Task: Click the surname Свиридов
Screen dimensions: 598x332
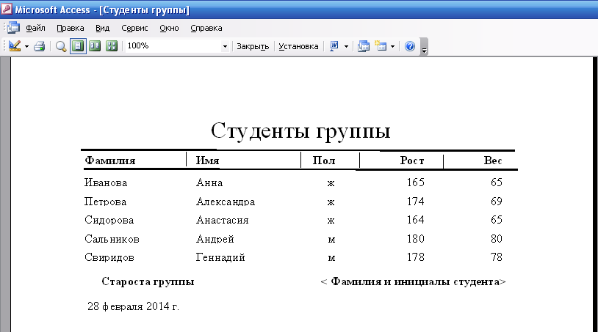Action: 109,257
